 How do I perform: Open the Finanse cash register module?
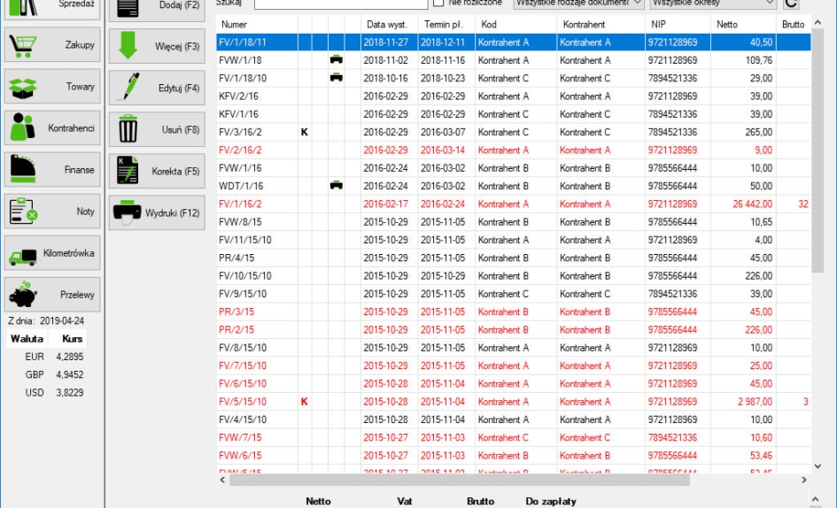tap(52, 170)
